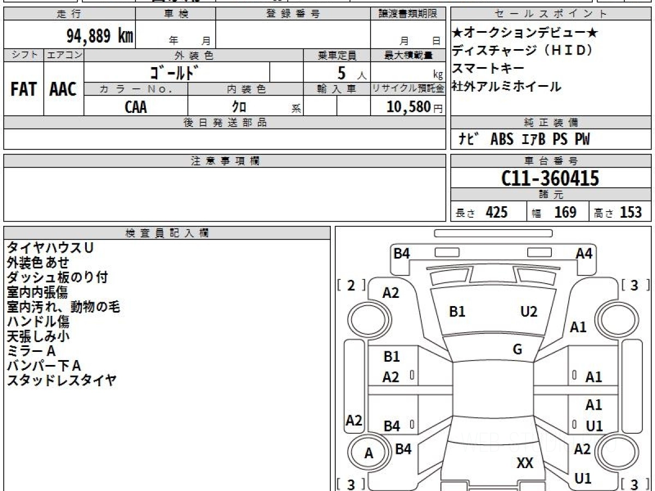This screenshot has height=491, width=655.
Task: Select the FAT shift value
Action: click(23, 89)
